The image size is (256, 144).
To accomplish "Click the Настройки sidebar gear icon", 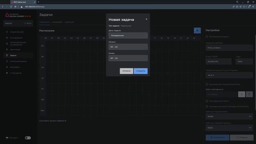I will [7, 67].
